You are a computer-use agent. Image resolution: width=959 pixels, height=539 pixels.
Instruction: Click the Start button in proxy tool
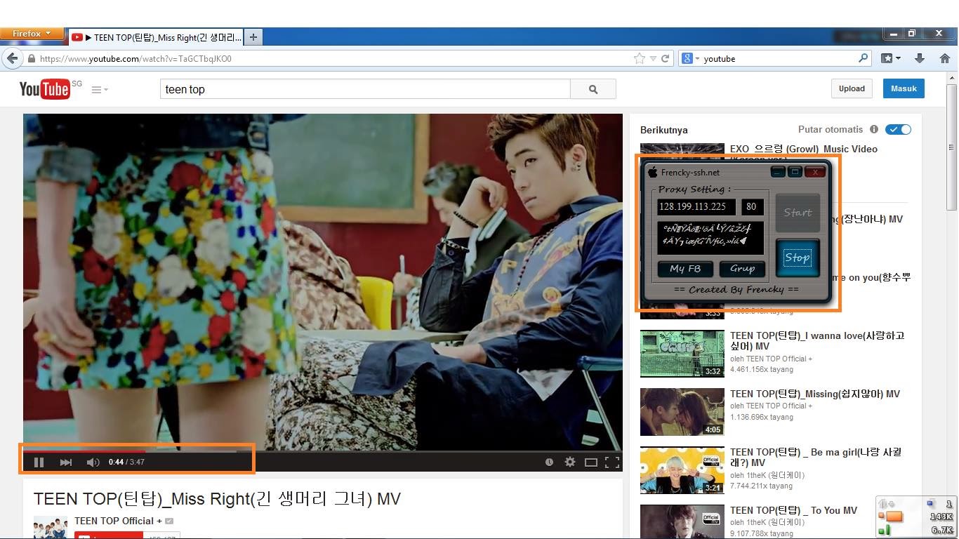tap(798, 213)
